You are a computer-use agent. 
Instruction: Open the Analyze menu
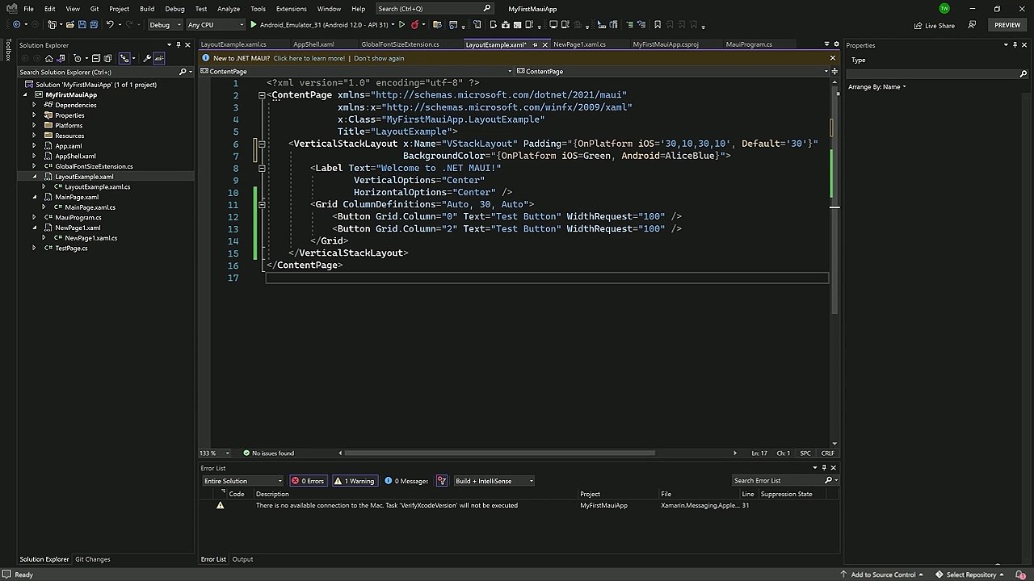[229, 8]
